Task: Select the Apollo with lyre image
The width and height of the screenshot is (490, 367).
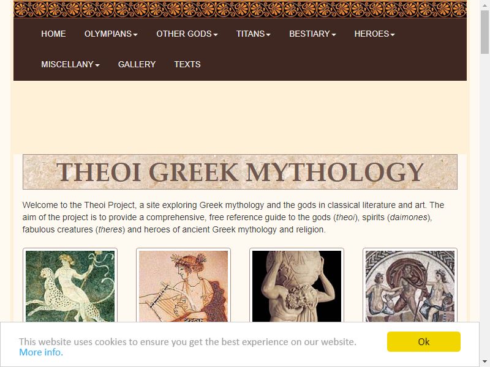Action: click(x=183, y=286)
